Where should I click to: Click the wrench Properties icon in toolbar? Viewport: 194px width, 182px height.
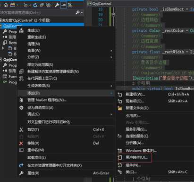(x=57, y=5)
